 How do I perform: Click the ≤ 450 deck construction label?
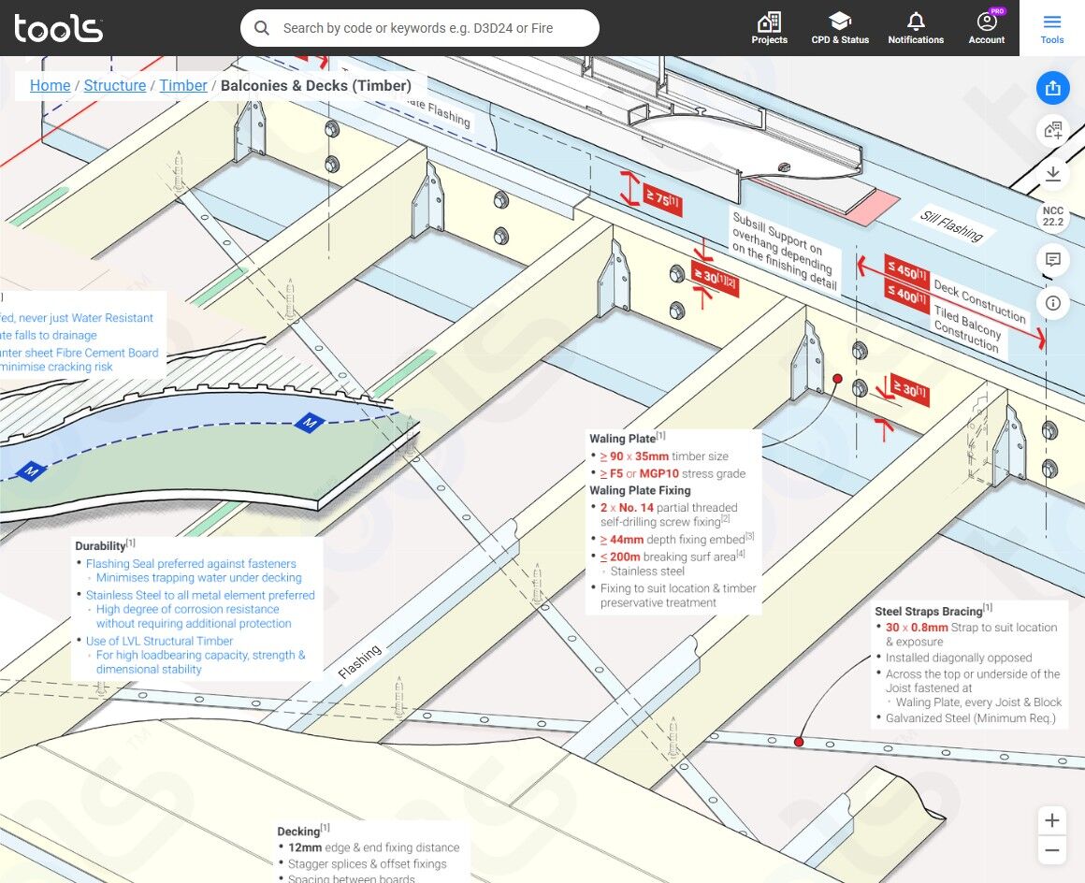point(907,270)
